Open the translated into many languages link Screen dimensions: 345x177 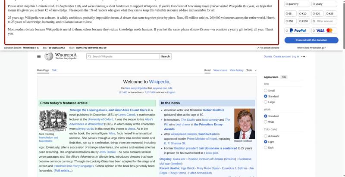tap(74, 166)
